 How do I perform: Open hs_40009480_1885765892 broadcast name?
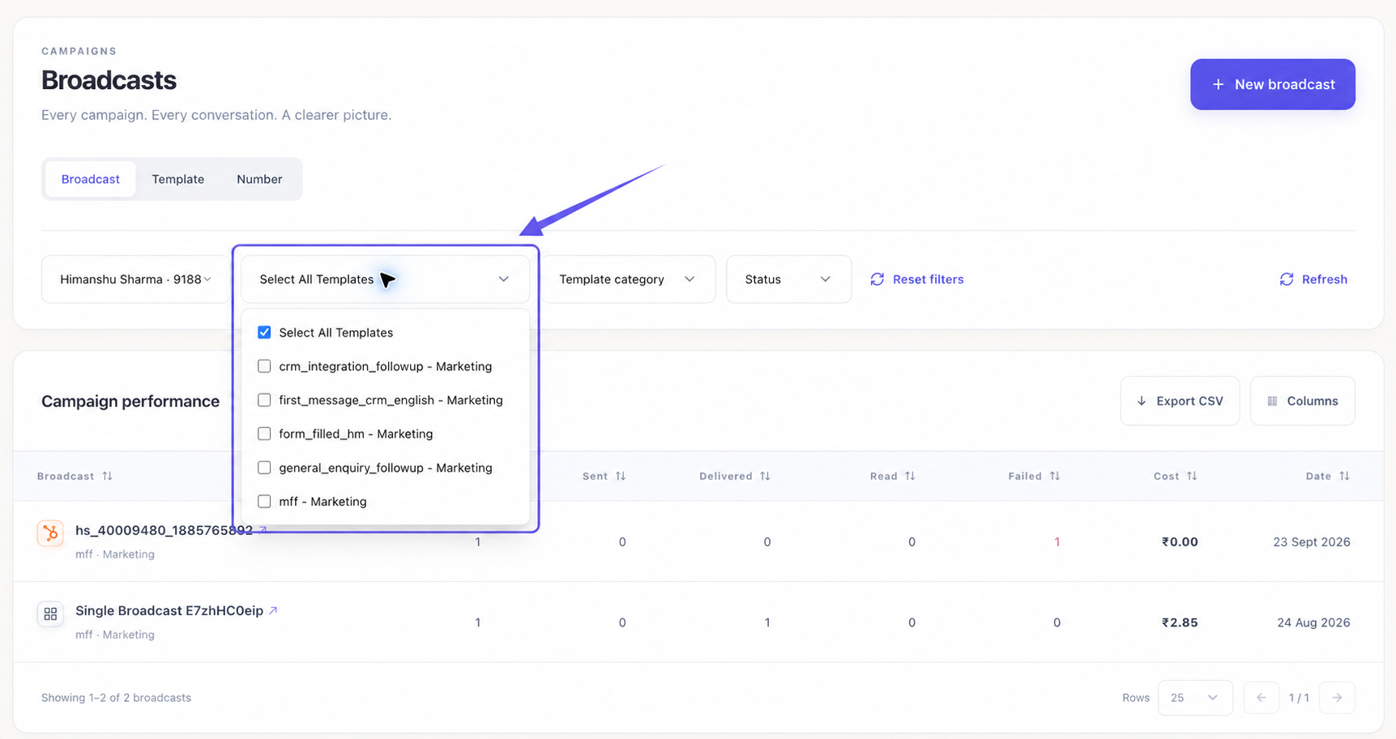coord(164,530)
